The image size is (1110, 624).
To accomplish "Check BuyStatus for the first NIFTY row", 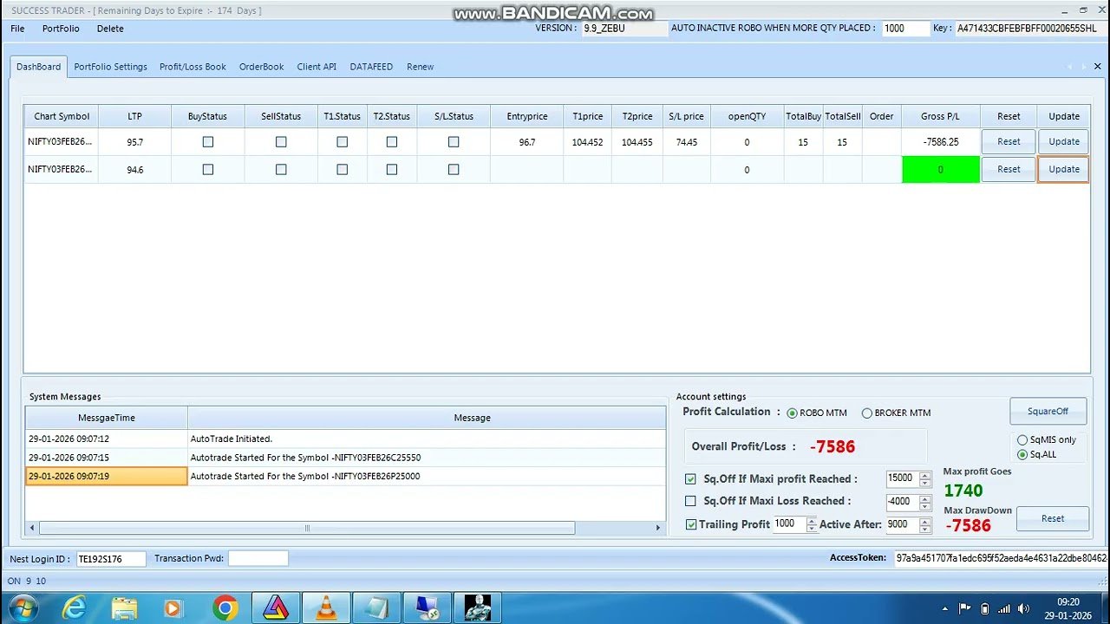I will pos(207,141).
